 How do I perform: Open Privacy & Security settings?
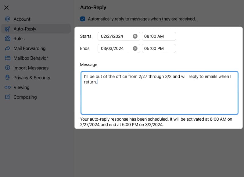pos(36,78)
